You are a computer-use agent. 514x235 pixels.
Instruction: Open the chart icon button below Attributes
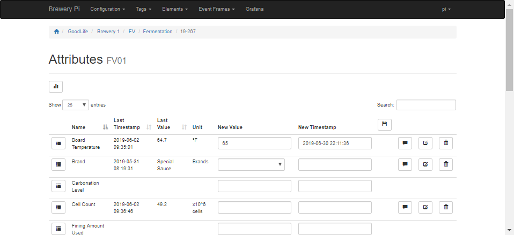tap(56, 87)
